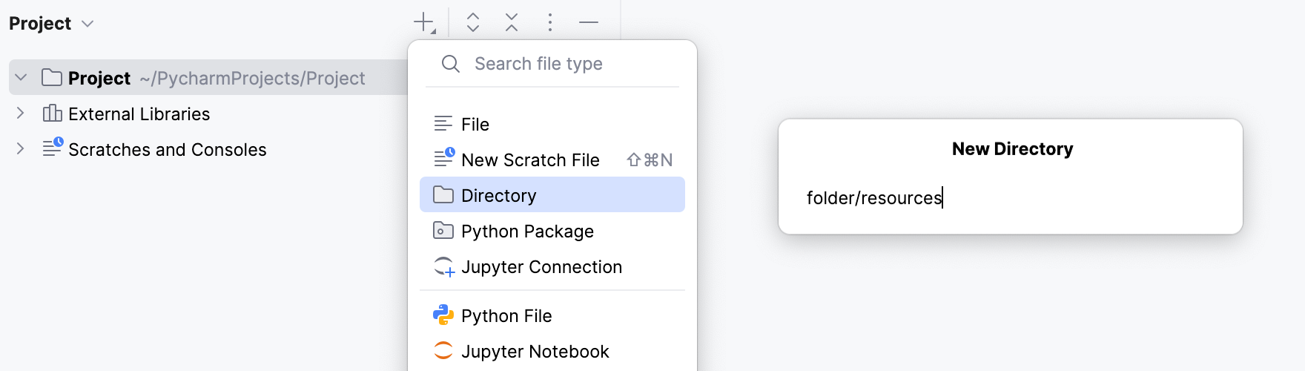Click the External Libraries icon
Viewport: 1305px width, 371px height.
pos(53,114)
